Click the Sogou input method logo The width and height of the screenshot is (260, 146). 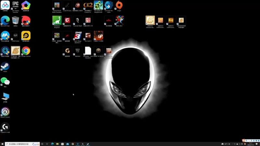243,140
